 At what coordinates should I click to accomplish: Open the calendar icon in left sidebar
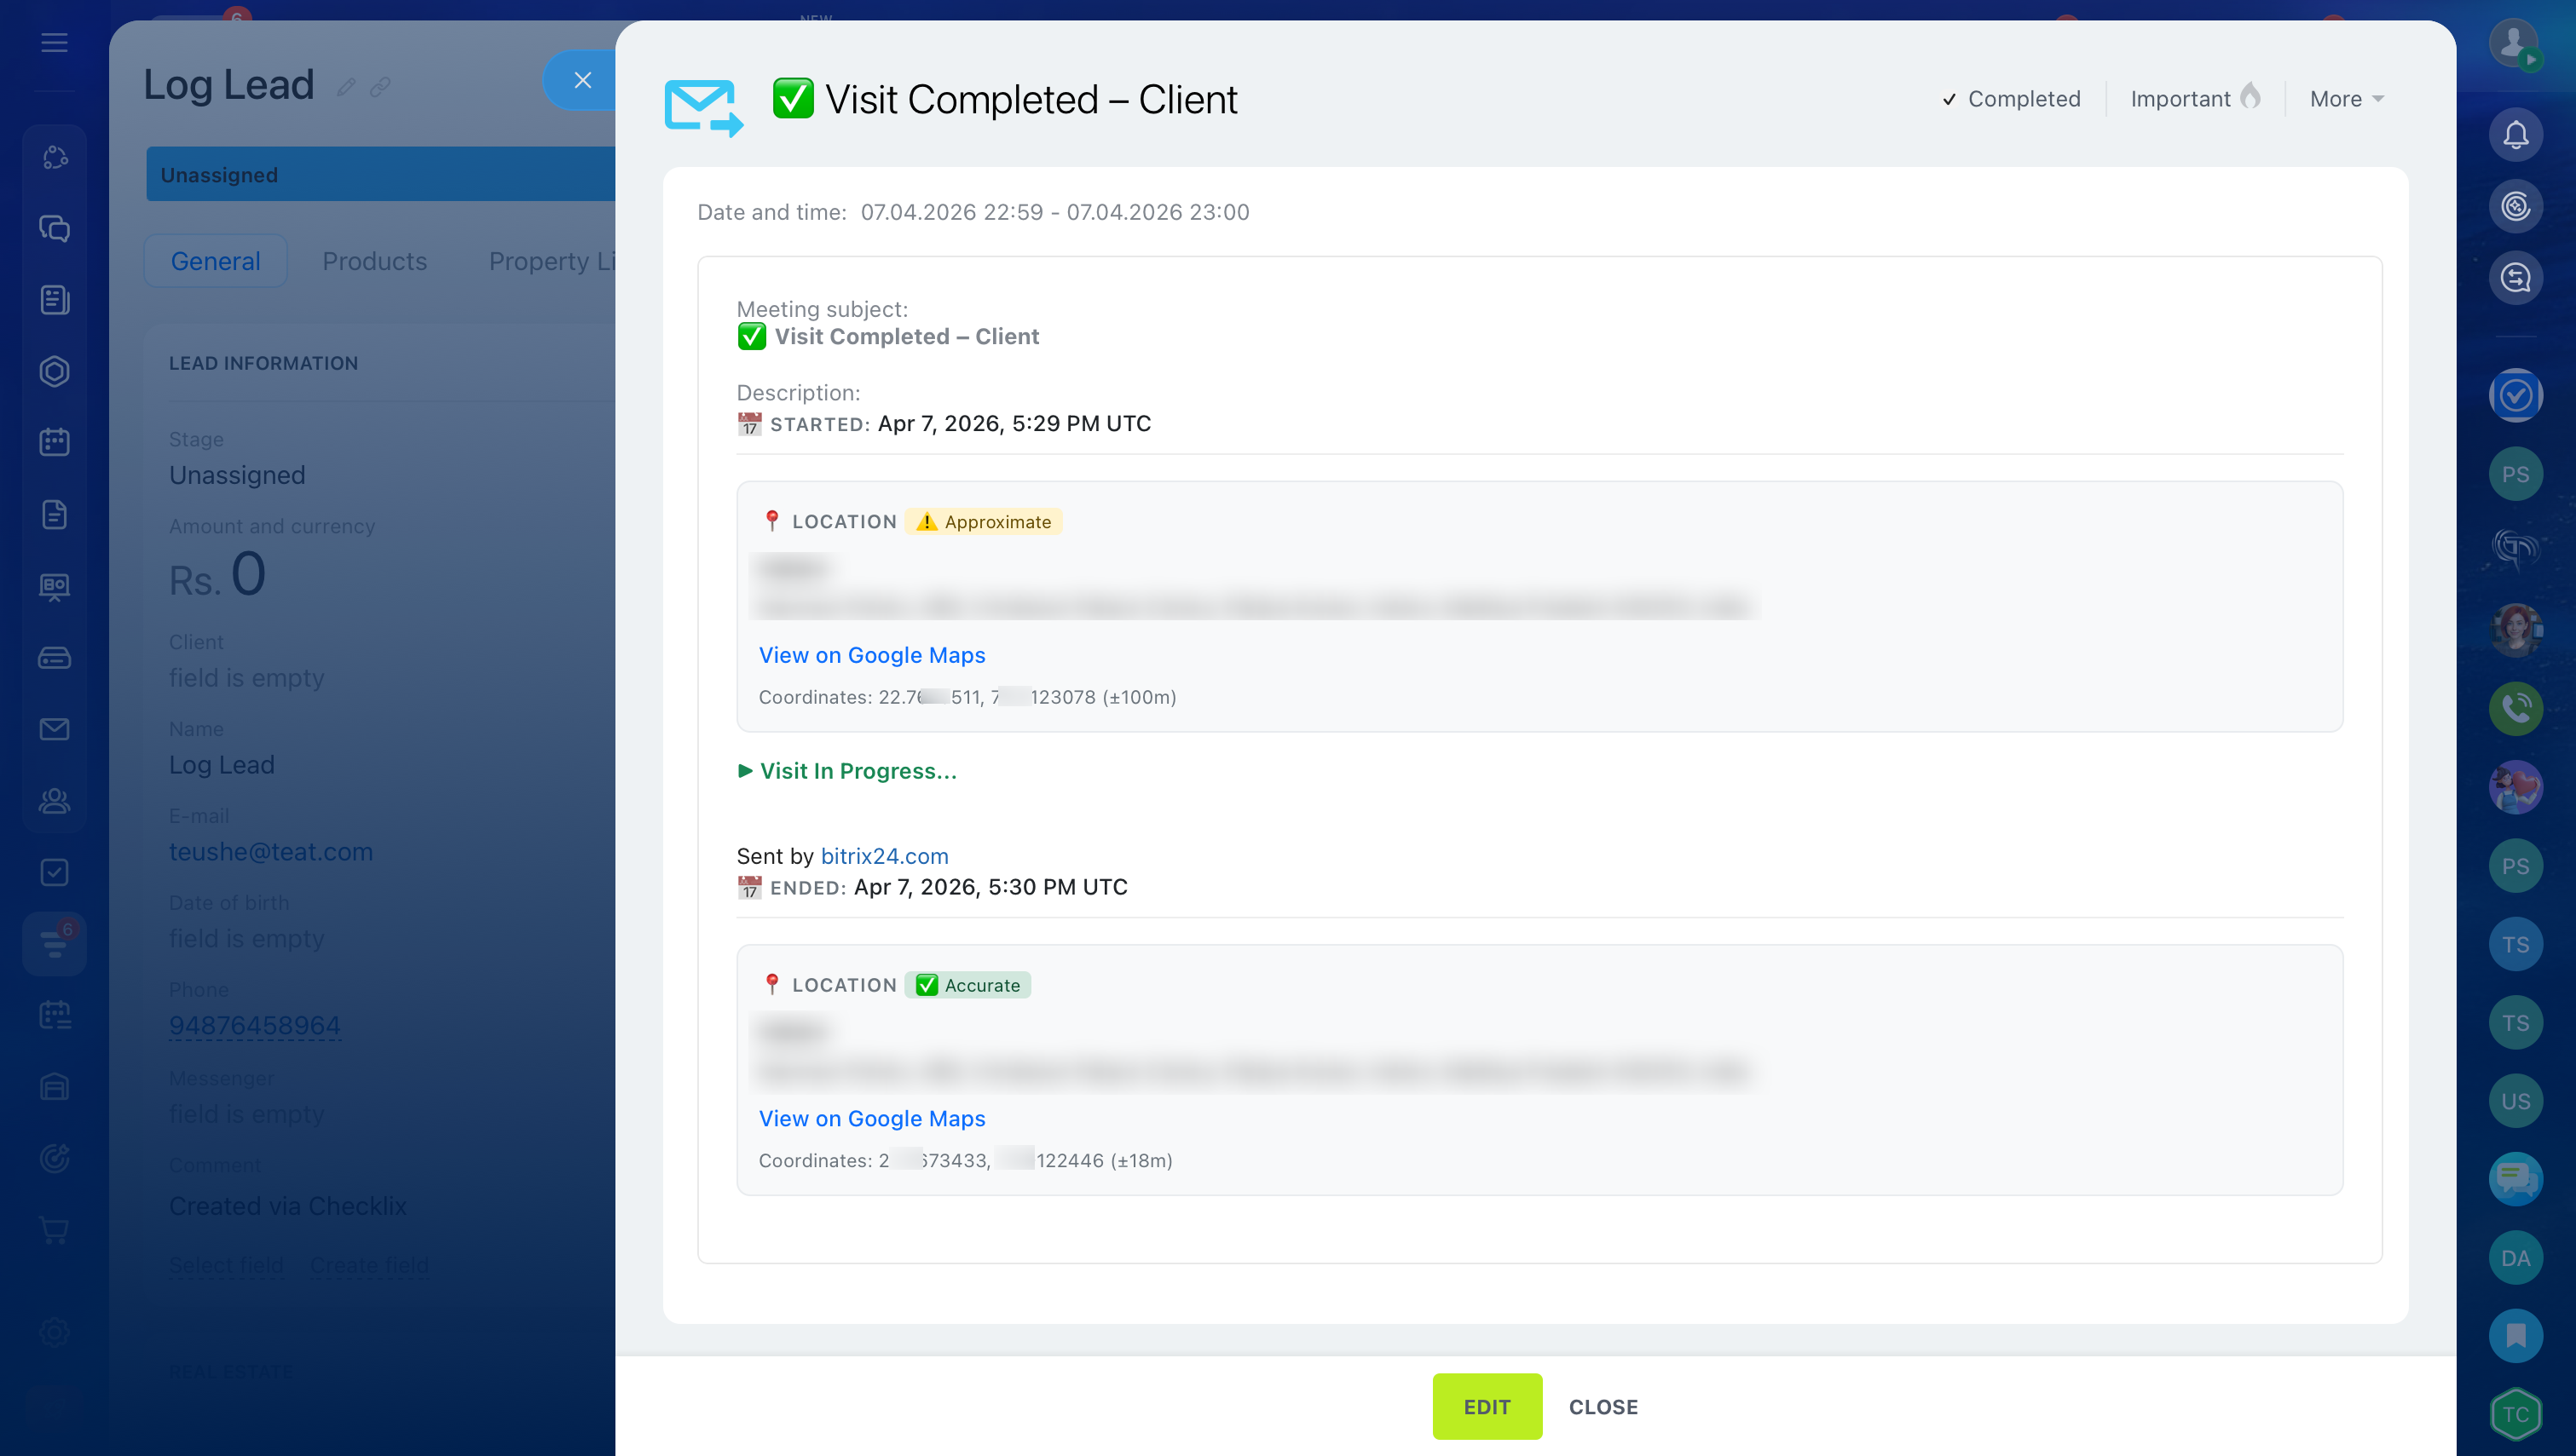[54, 442]
